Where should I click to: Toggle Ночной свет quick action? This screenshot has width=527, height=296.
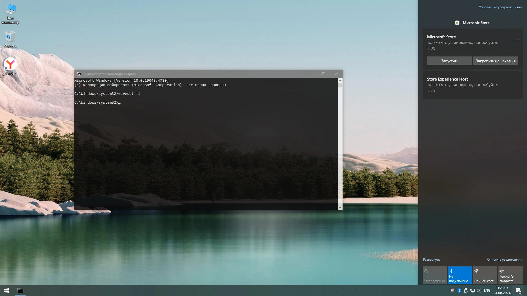point(485,275)
